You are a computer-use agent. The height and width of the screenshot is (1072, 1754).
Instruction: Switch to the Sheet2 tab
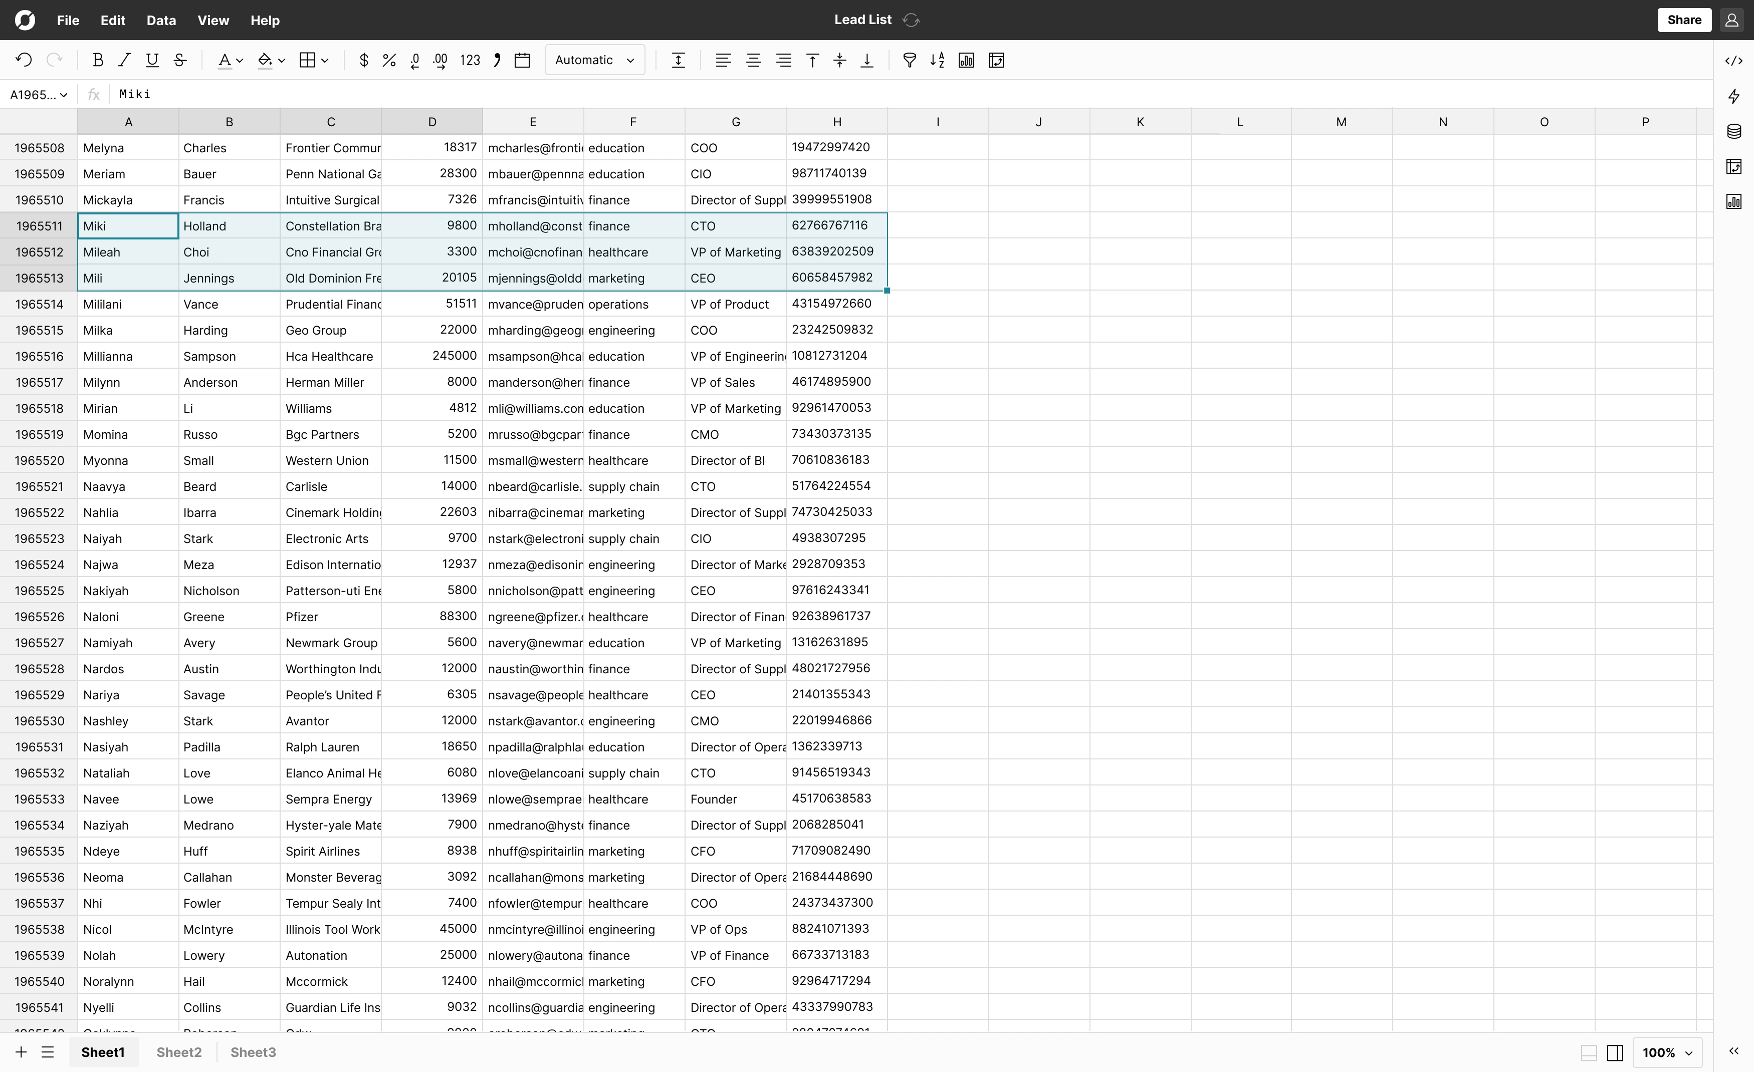178,1052
